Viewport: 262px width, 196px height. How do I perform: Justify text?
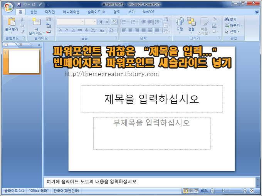click(143, 30)
